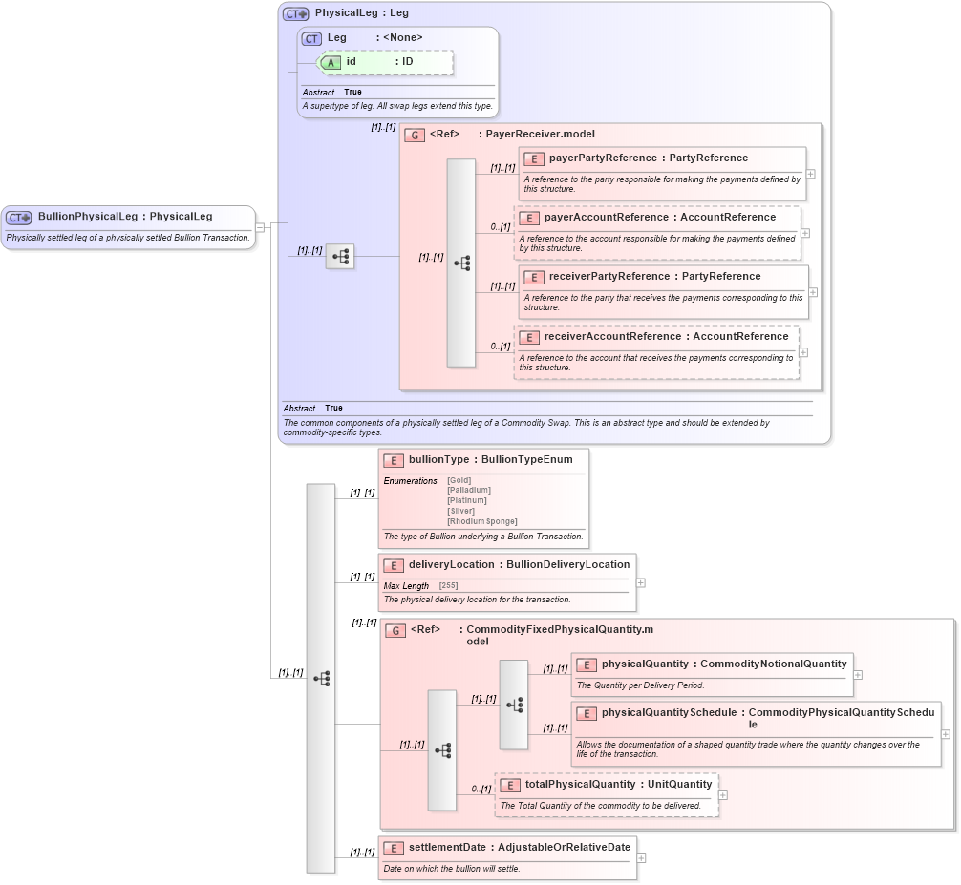
Task: Select the deliveryLocation : BullionDeliveryLocation label
Action: [x=519, y=564]
